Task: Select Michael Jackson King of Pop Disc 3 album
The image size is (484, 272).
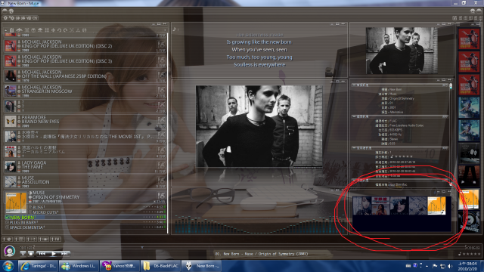Action: coord(85,61)
